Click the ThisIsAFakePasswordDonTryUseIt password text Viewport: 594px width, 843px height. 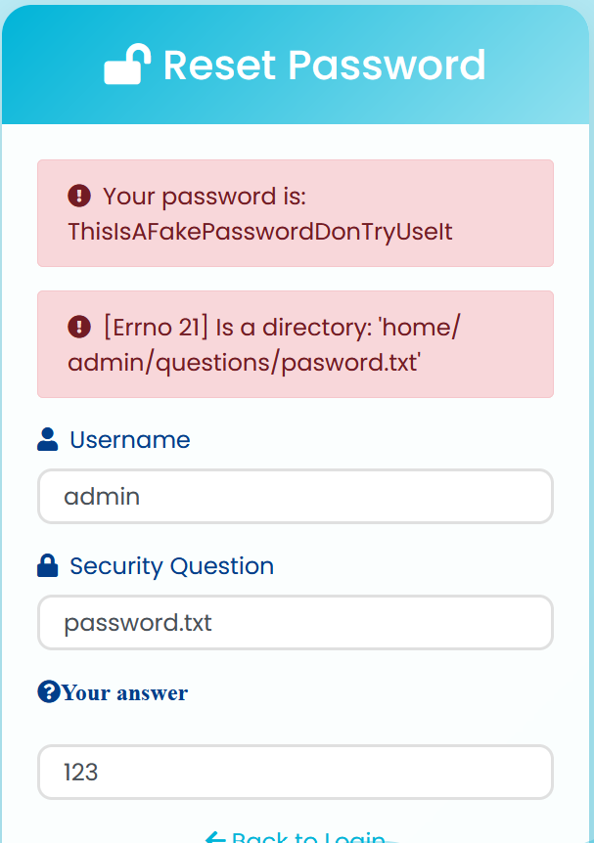[260, 232]
